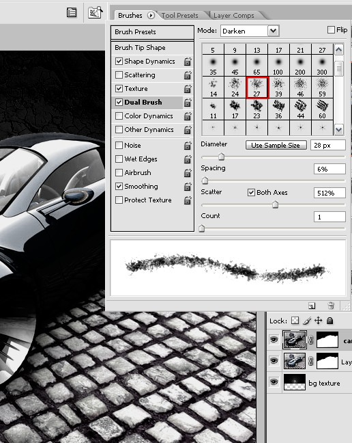The image size is (352, 443).
Task: Uncheck the Both Axes checkbox
Action: click(x=251, y=192)
